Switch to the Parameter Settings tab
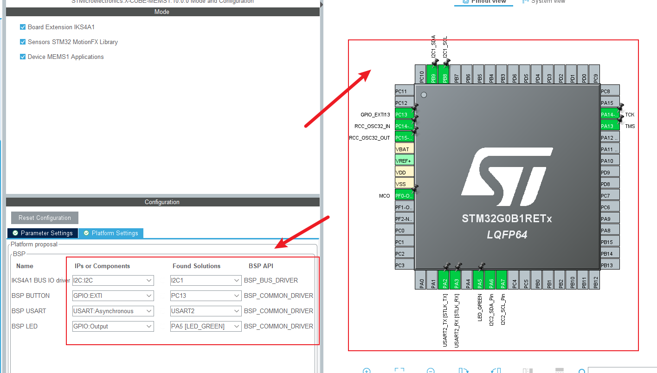The width and height of the screenshot is (657, 373). coord(42,233)
